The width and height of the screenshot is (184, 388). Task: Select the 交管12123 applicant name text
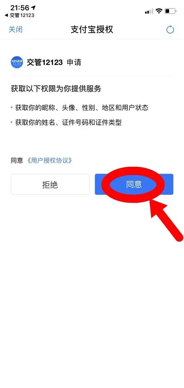(x=44, y=62)
